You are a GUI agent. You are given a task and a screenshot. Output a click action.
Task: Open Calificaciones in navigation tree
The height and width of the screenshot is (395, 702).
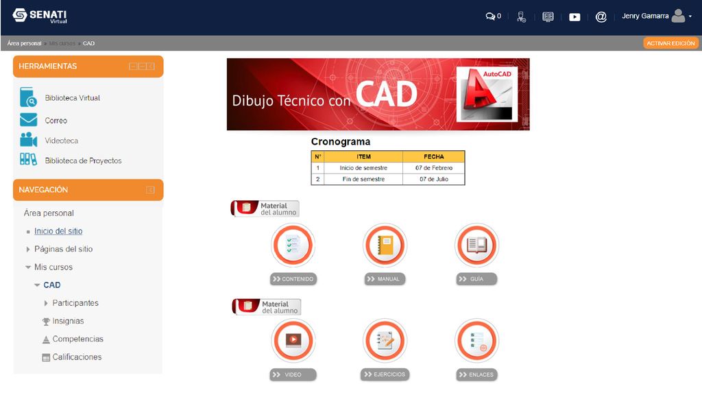pyautogui.click(x=77, y=357)
